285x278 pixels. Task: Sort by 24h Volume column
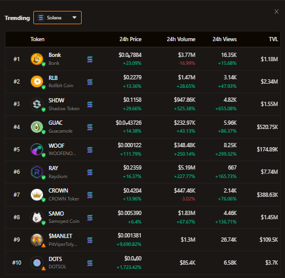tap(181, 39)
